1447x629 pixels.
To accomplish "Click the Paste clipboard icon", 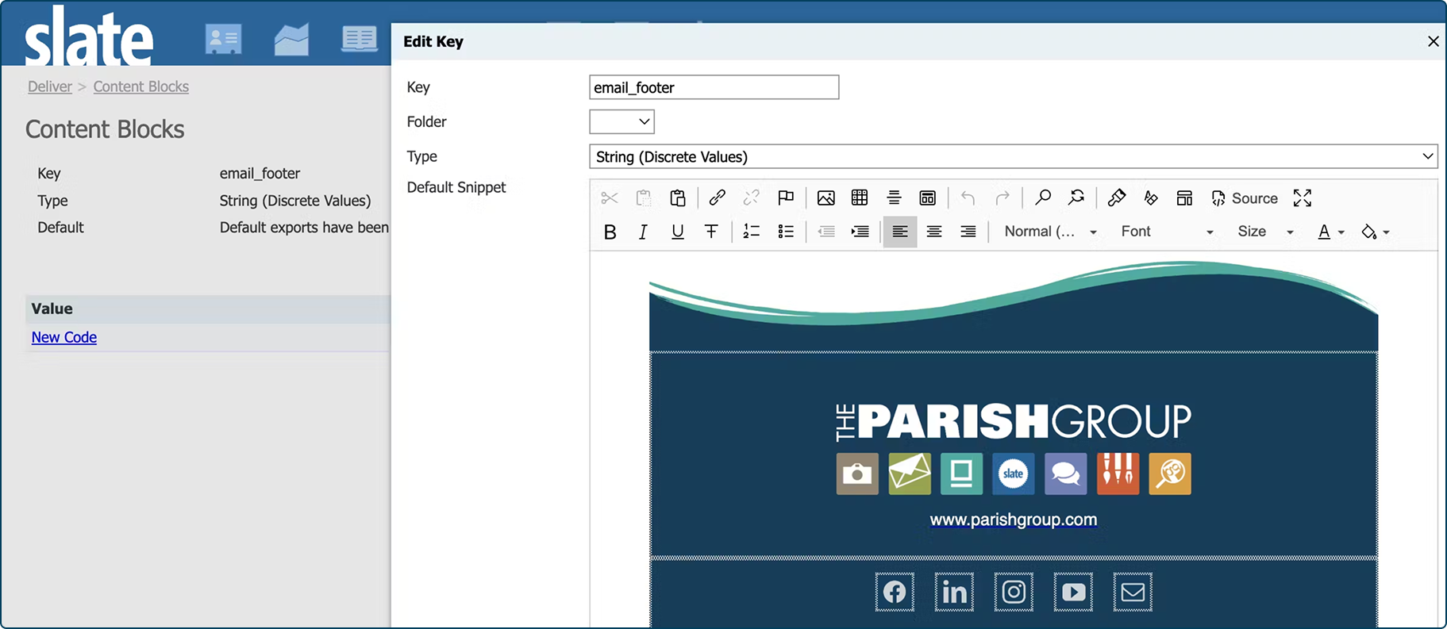I will pos(678,198).
